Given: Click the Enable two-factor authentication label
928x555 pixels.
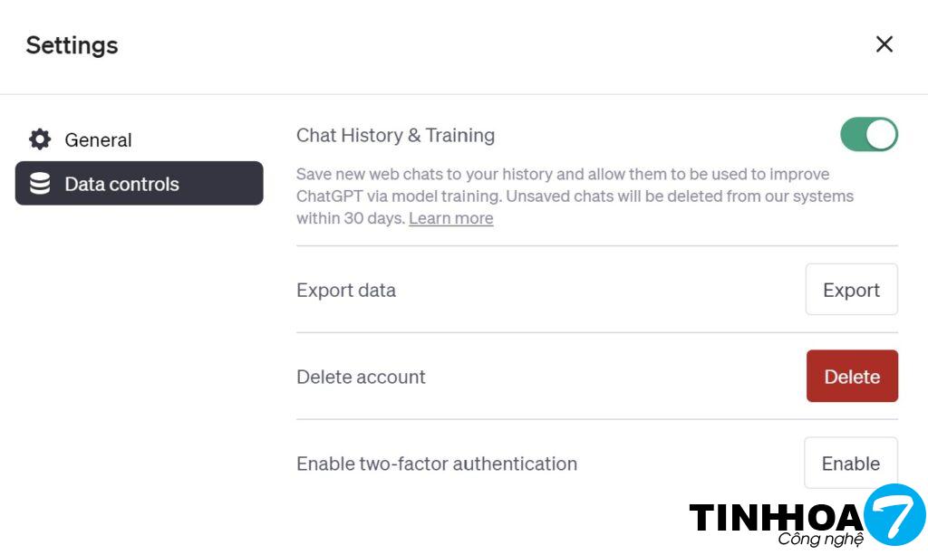Looking at the screenshot, I should tap(436, 464).
